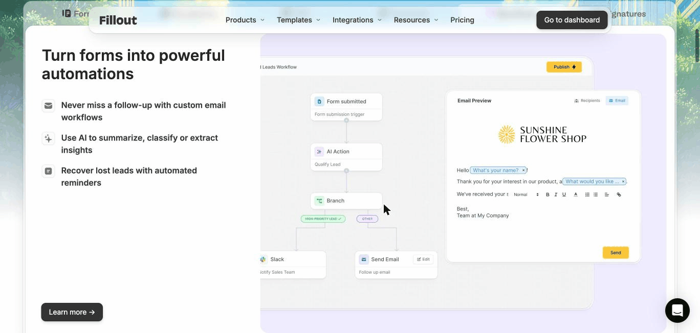Remove the What would you like tag
Screen dimensions: 700x333
(x=623, y=181)
